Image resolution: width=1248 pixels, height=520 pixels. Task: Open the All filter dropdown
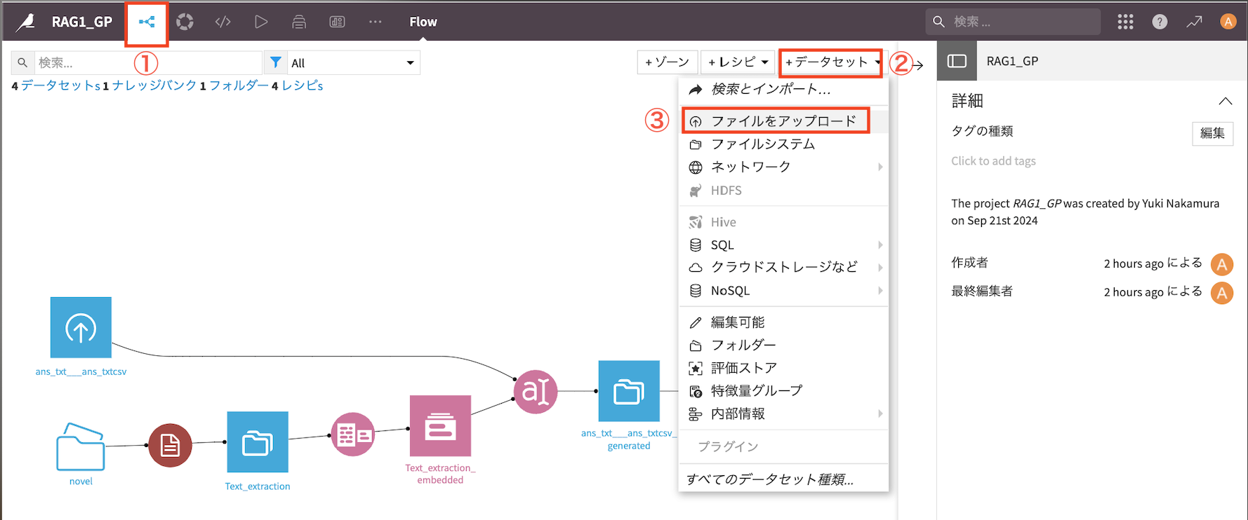pos(353,62)
